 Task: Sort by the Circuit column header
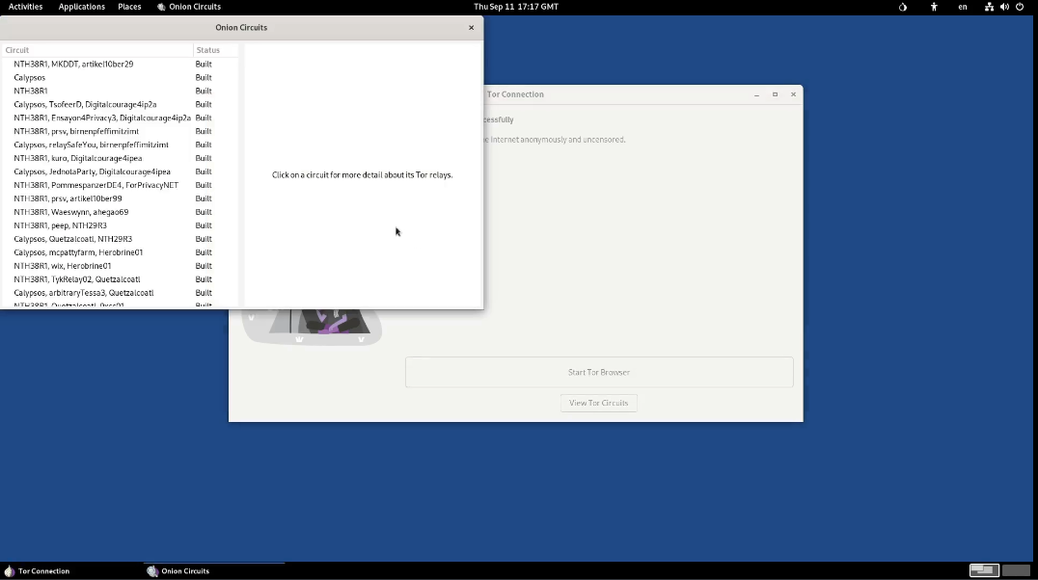pos(96,50)
